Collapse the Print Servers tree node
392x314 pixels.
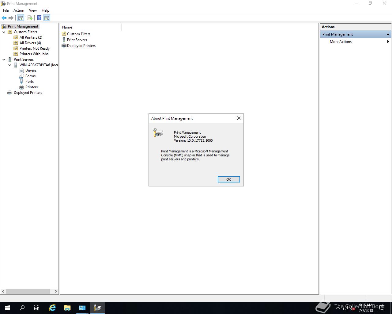click(x=4, y=59)
